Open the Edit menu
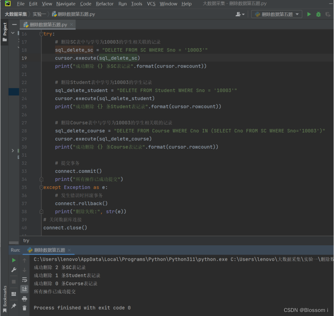Image resolution: width=334 pixels, height=316 pixels. tap(33, 4)
